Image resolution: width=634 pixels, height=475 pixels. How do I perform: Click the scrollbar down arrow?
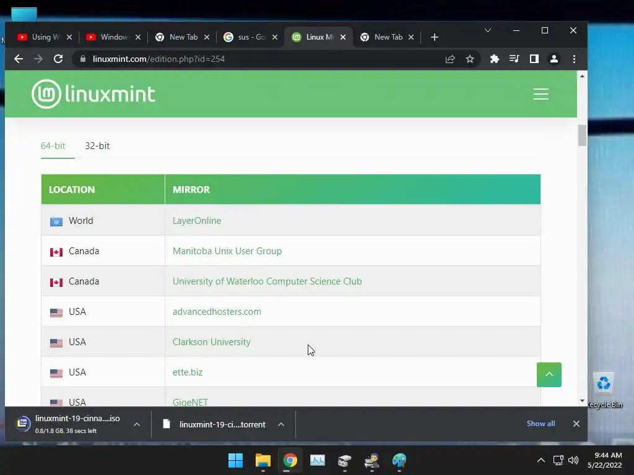coord(582,401)
